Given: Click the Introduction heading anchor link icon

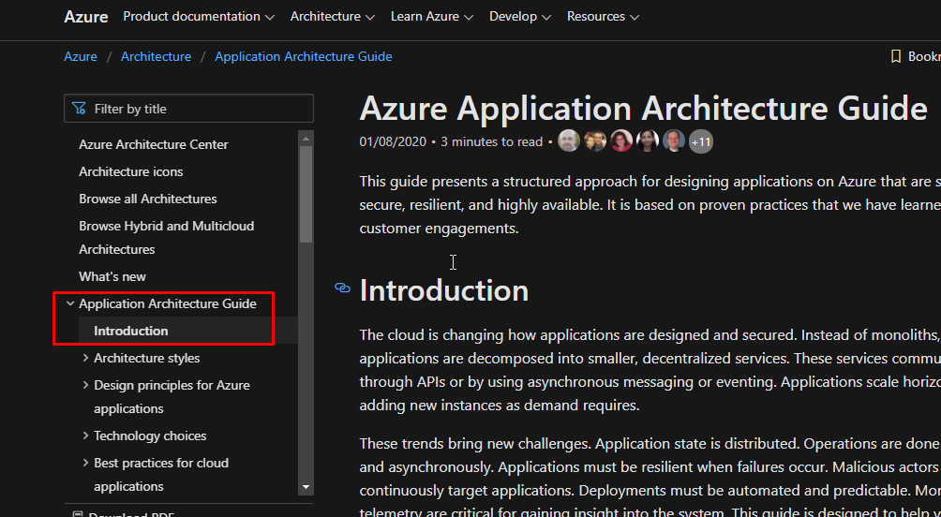Looking at the screenshot, I should tap(342, 288).
